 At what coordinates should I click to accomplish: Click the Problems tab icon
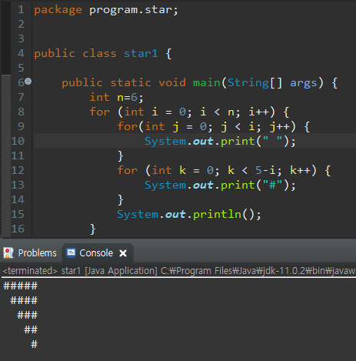tap(8, 253)
